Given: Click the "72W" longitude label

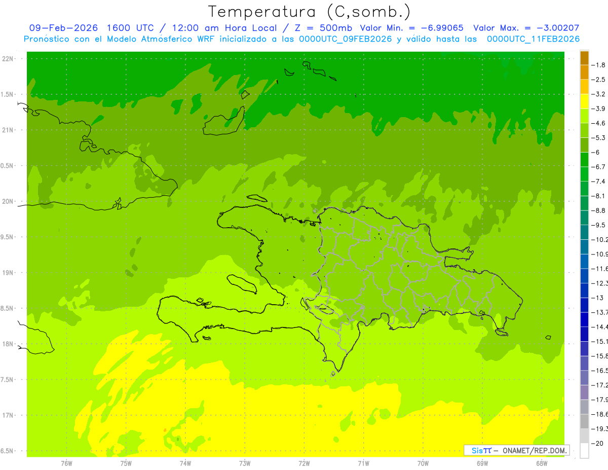Looking at the screenshot, I should [304, 463].
